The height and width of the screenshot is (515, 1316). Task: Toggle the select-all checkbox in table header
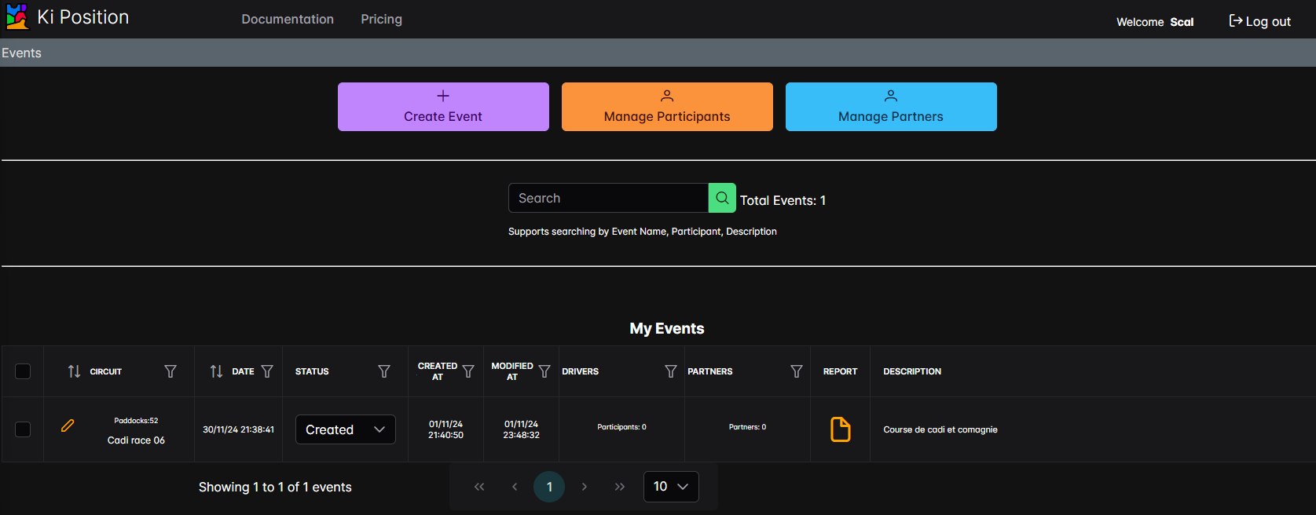click(23, 371)
